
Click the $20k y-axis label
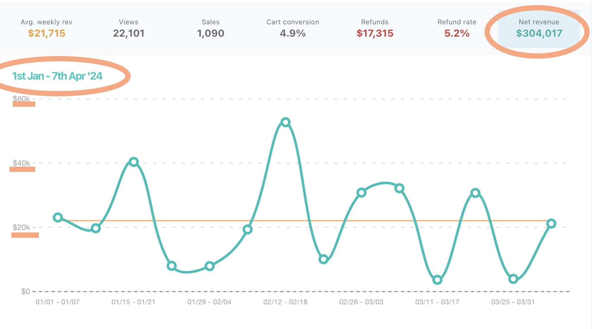pos(22,227)
